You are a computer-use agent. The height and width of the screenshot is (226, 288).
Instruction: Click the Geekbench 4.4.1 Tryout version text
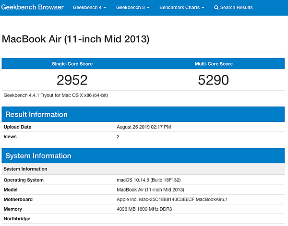[x=56, y=95]
